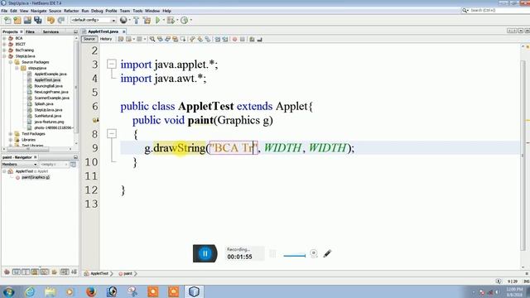
Task: Open the Navigate menu
Action: [39, 11]
